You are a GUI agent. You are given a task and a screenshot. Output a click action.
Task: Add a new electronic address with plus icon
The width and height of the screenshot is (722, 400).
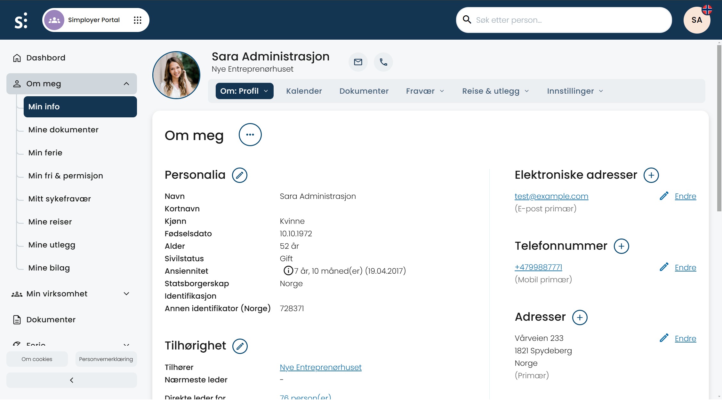coord(651,175)
